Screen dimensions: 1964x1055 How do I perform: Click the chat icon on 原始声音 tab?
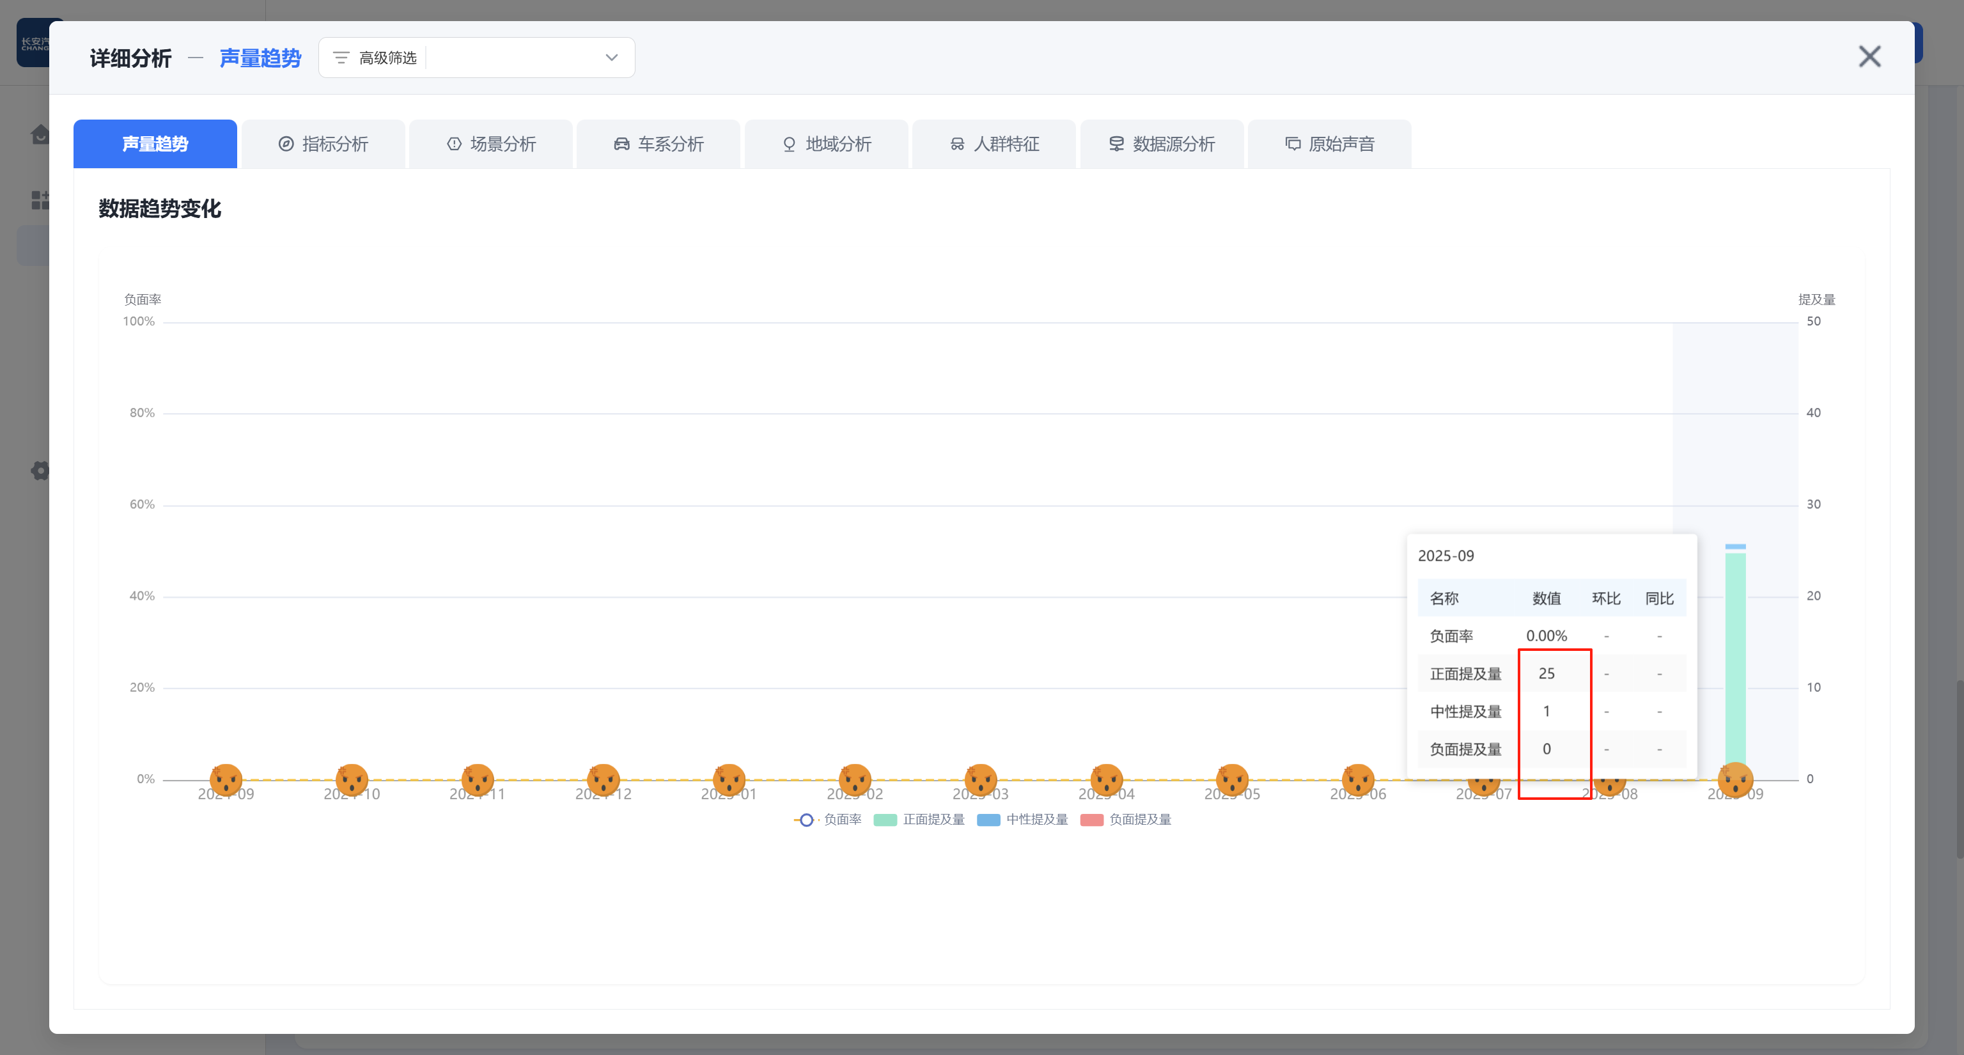[x=1293, y=144]
